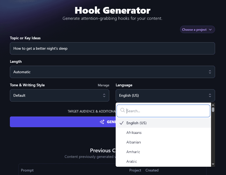The height and width of the screenshot is (175, 226).
Task: Click the sparkles icon on the Generate button
Action: pyautogui.click(x=102, y=122)
